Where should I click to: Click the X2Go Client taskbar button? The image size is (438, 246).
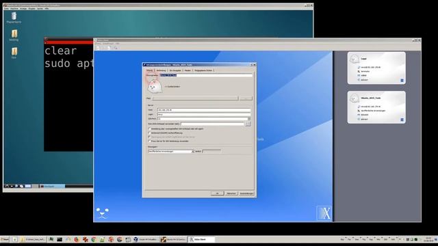click(202, 239)
